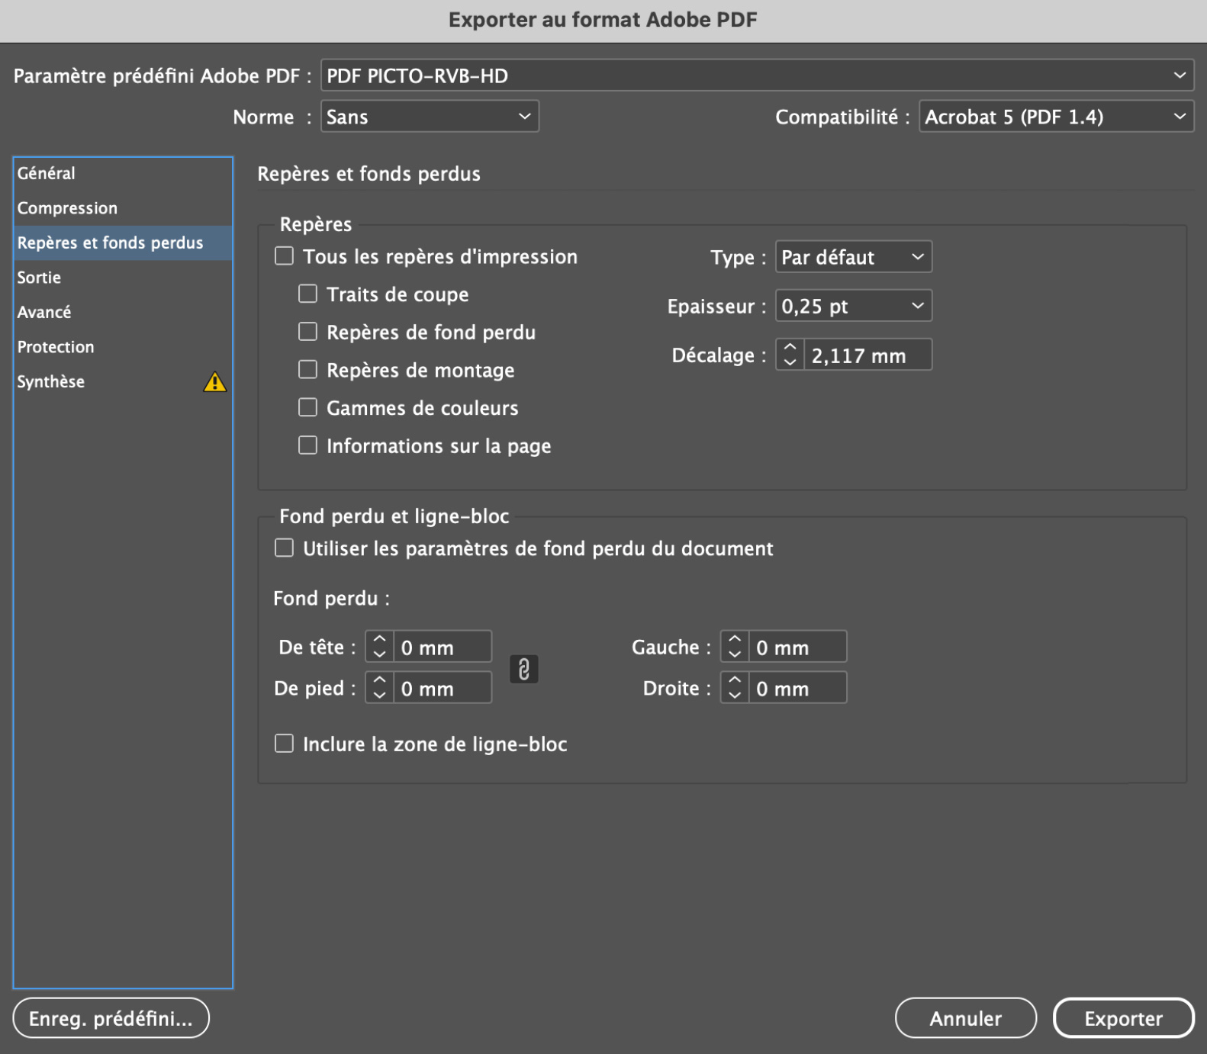Enable Inclure la zone de ligne-bloc

coord(285,744)
